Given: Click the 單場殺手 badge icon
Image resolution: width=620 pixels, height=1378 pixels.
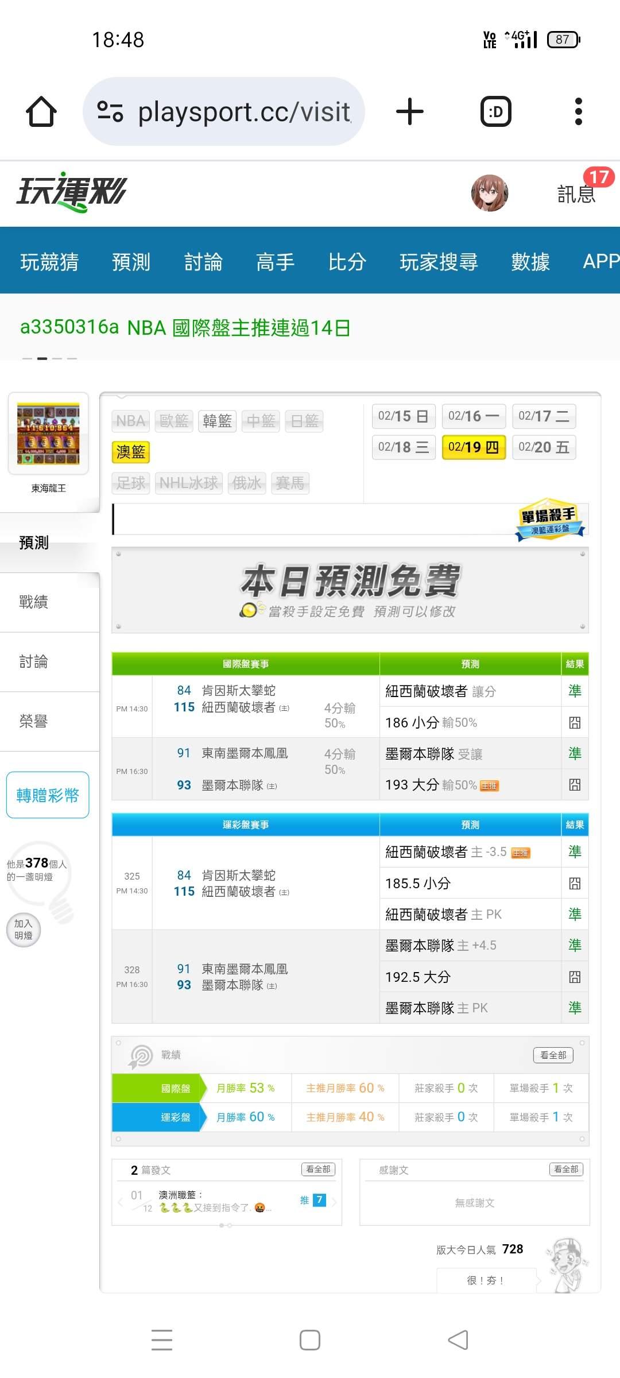Looking at the screenshot, I should [x=549, y=519].
